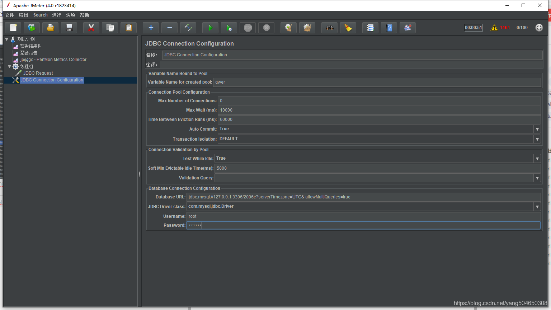Start test with no pauses icon
This screenshot has width=551, height=310.
pos(229,28)
